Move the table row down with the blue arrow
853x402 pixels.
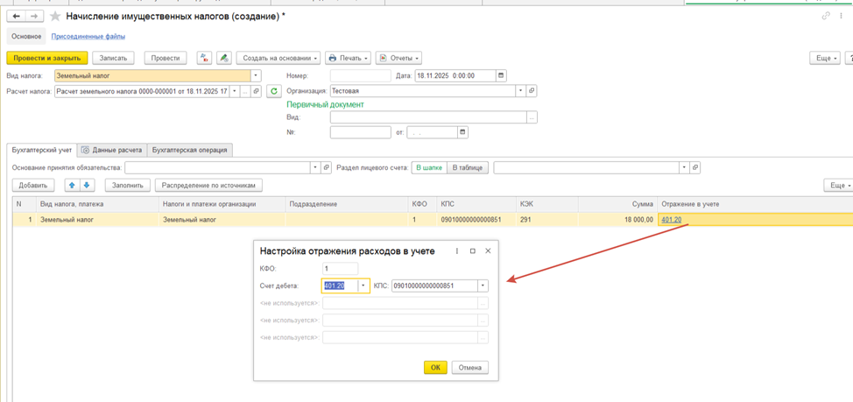click(x=87, y=186)
